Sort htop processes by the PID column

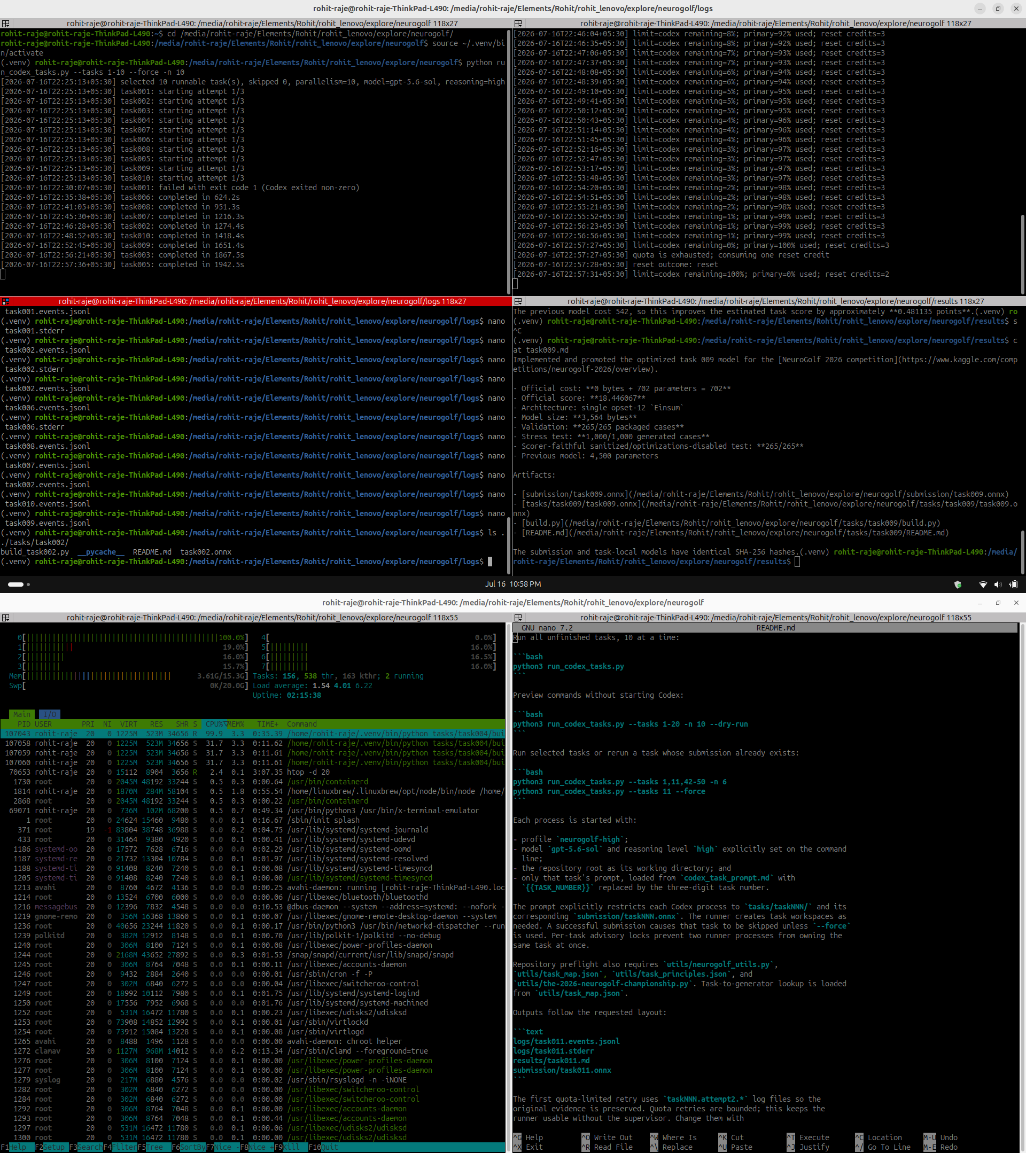pos(24,724)
